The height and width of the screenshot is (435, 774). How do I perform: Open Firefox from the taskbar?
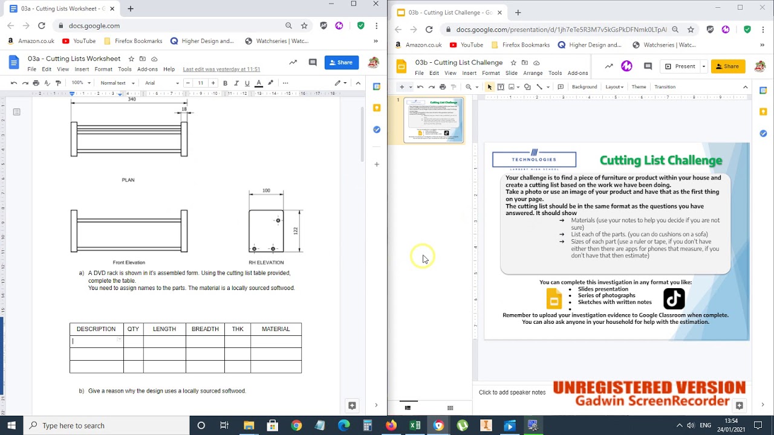[x=391, y=425]
